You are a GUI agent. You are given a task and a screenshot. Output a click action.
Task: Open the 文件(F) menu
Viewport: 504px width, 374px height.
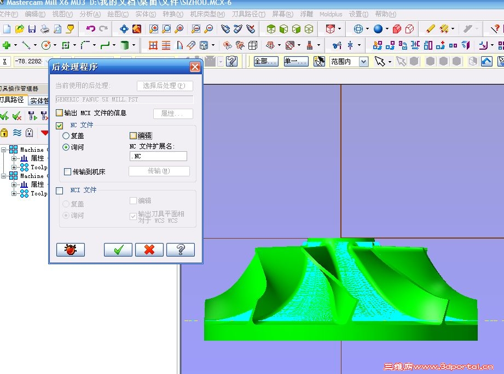pyautogui.click(x=8, y=14)
